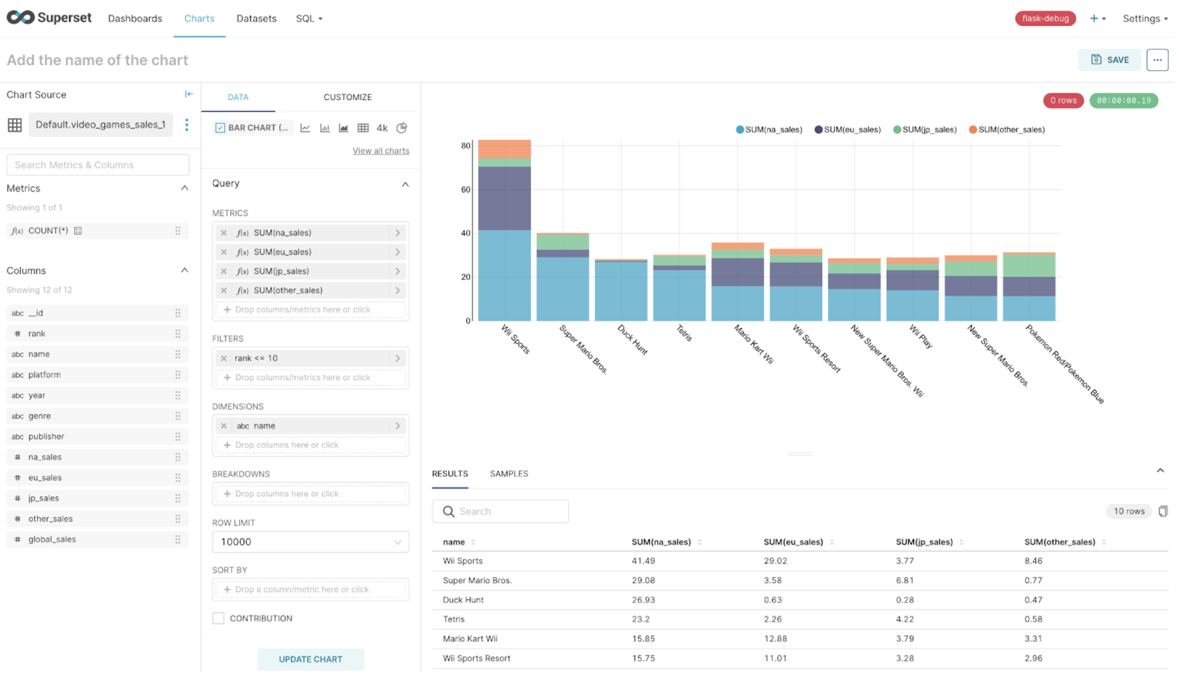
Task: Open the ROW LIMIT dropdown
Action: 311,542
